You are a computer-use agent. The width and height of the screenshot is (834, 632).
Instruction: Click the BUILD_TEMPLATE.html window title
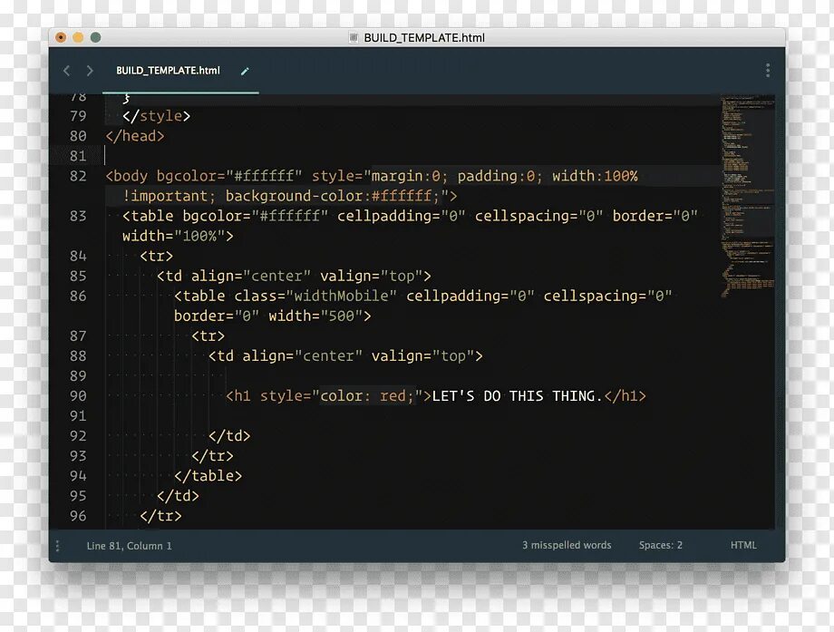pos(424,38)
